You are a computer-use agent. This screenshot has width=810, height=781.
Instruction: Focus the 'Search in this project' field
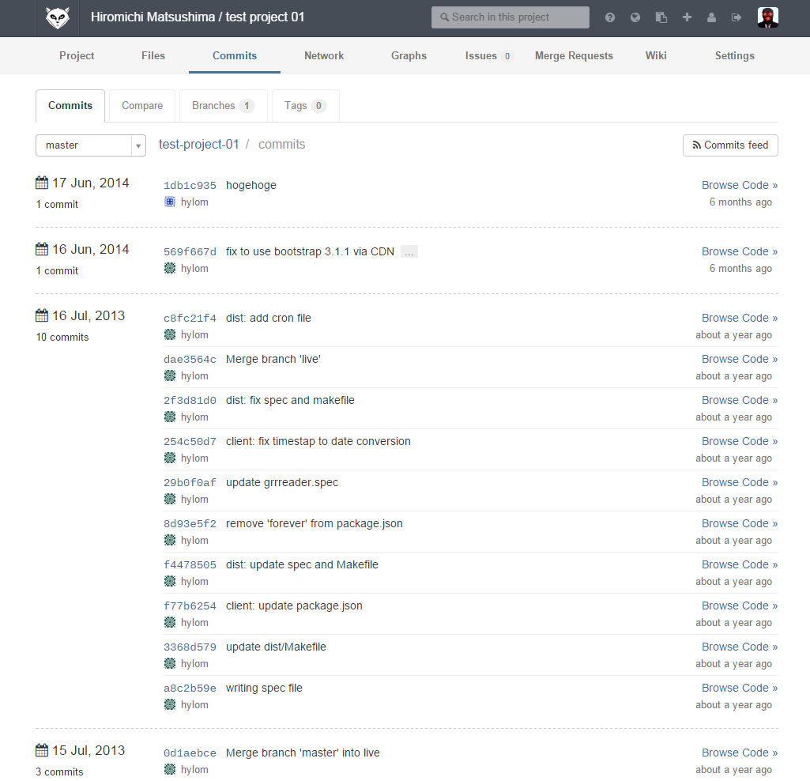pyautogui.click(x=510, y=17)
